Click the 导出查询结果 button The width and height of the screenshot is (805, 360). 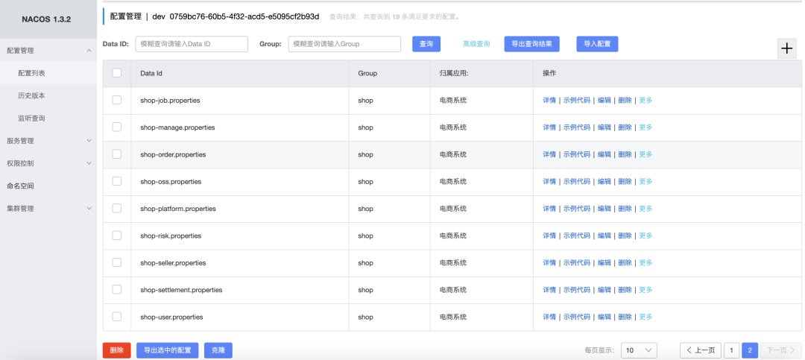tap(532, 44)
